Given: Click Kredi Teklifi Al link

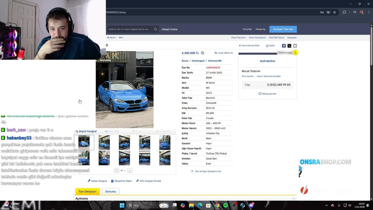Looking at the screenshot, I should coord(224,53).
